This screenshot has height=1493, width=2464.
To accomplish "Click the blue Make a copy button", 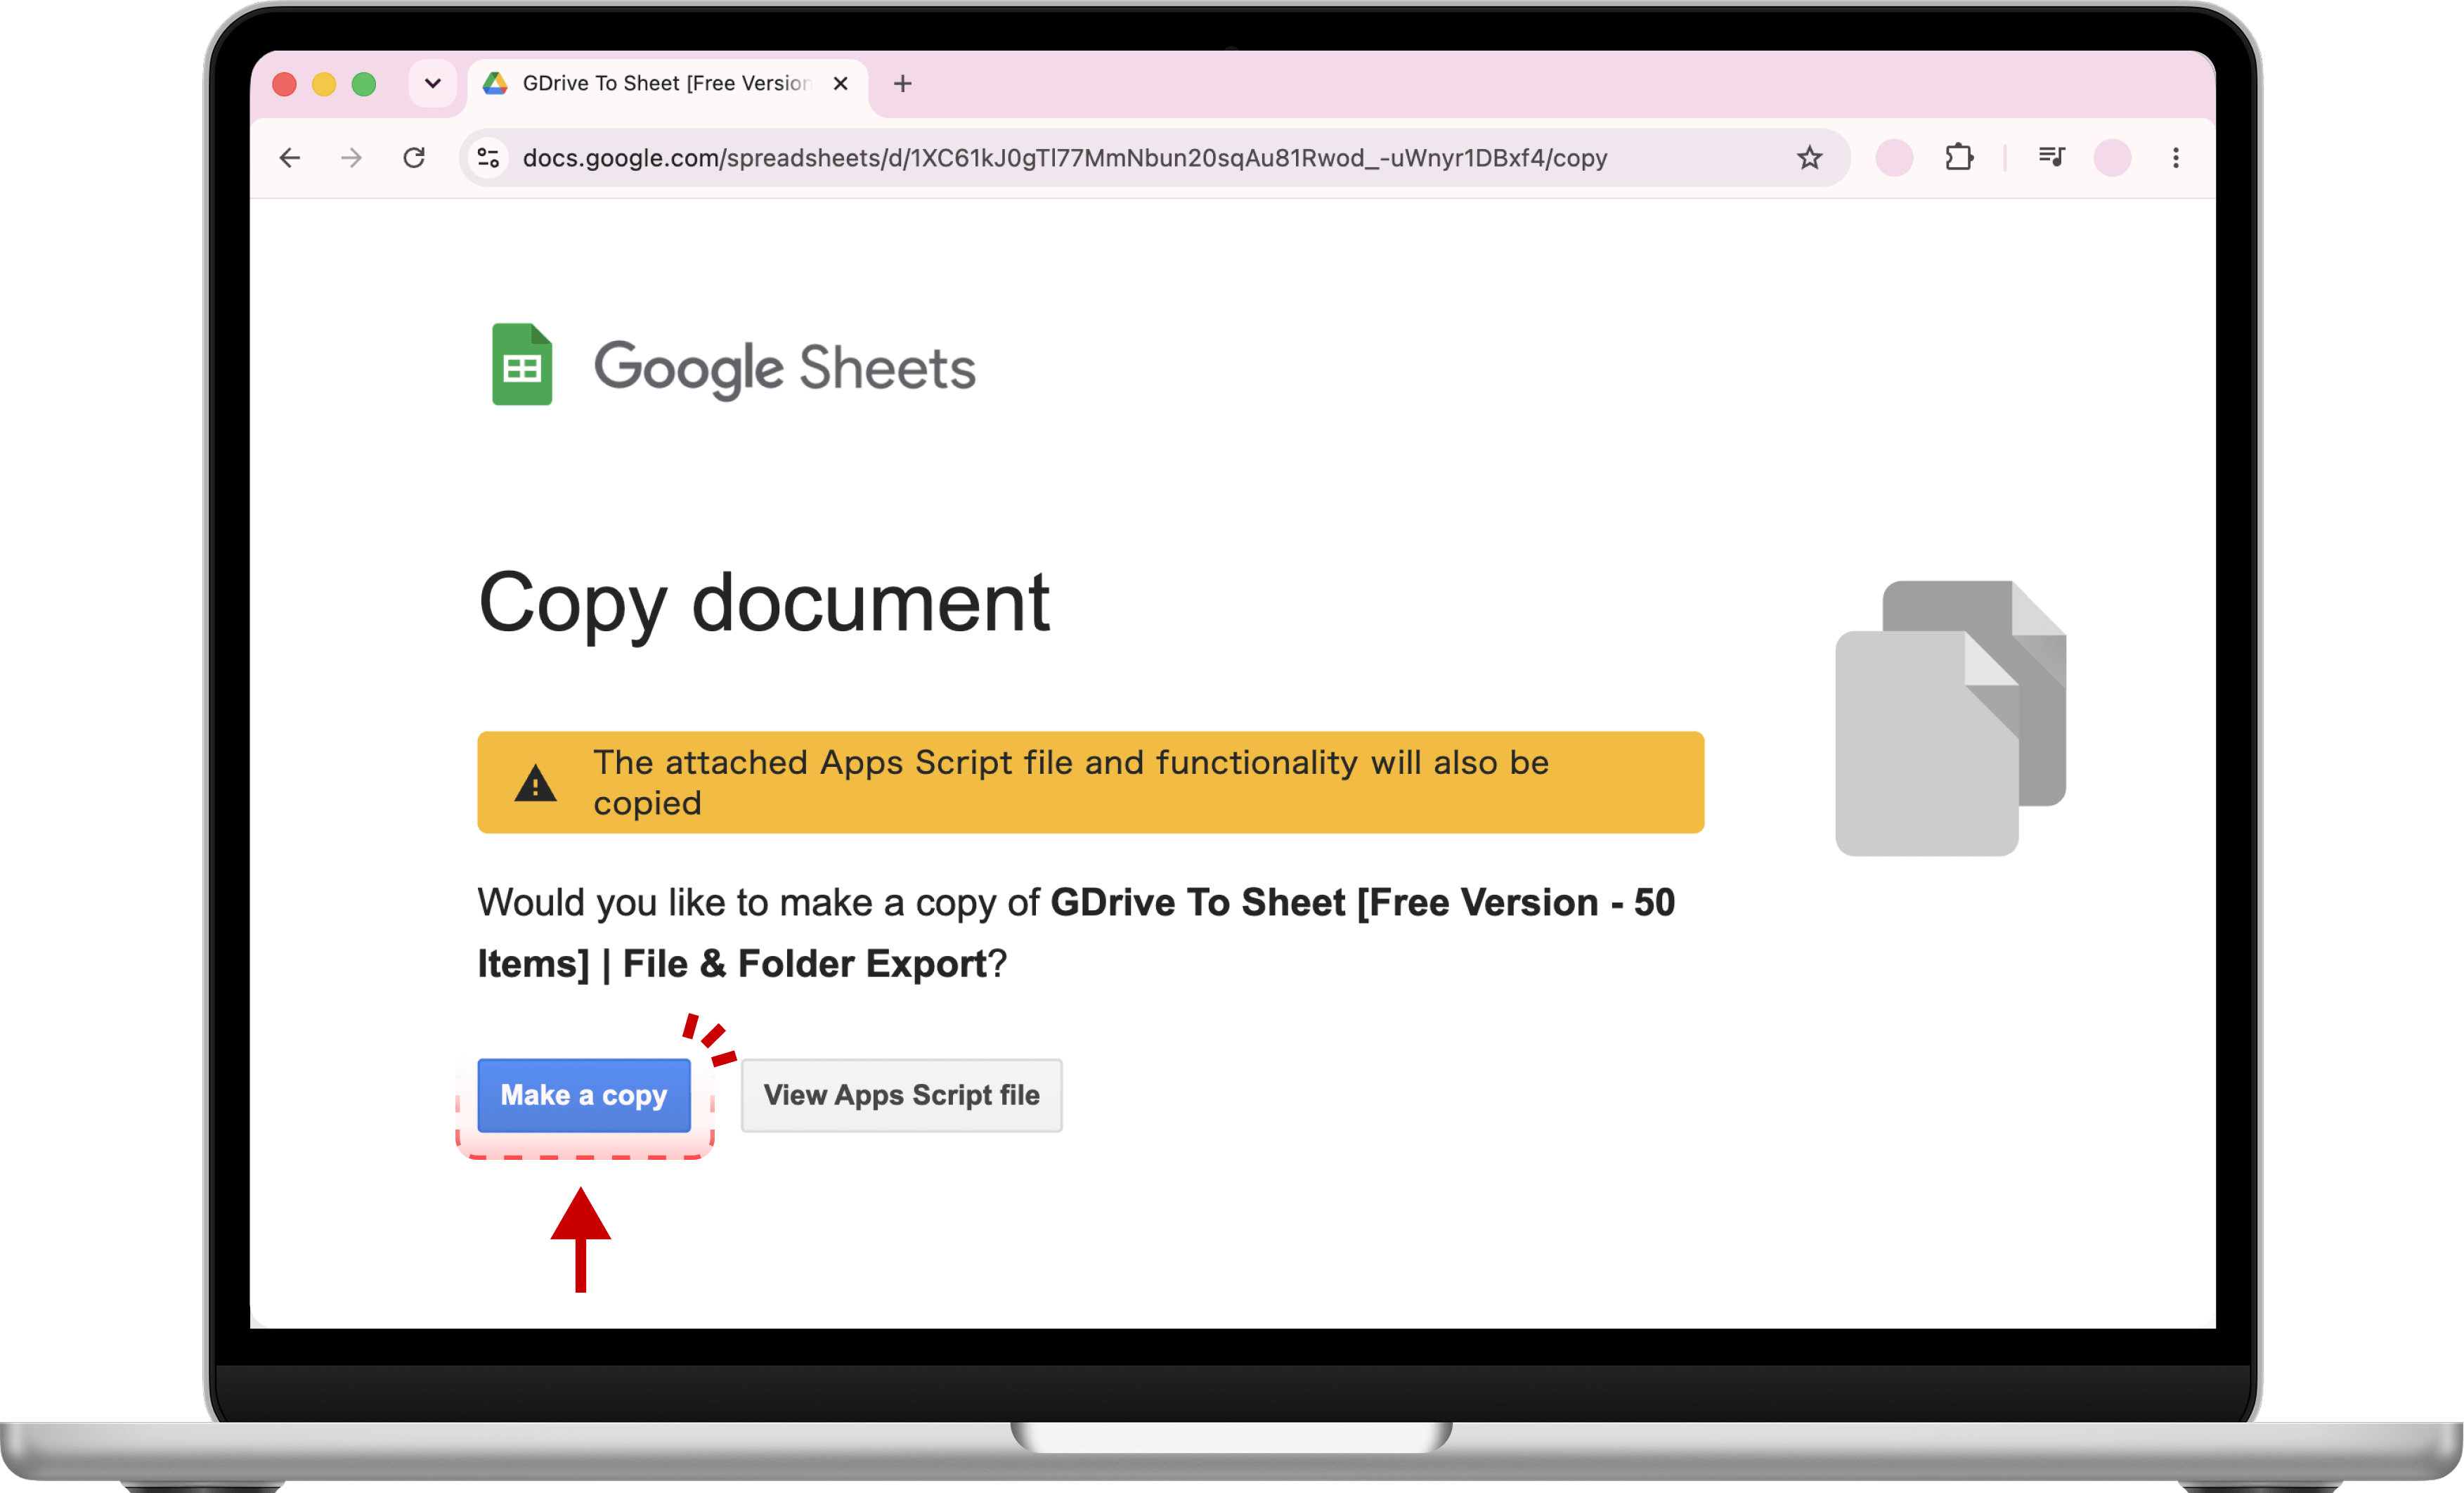I will click(584, 1095).
